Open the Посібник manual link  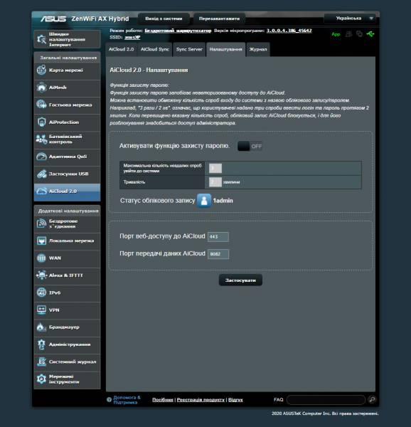pos(163,400)
